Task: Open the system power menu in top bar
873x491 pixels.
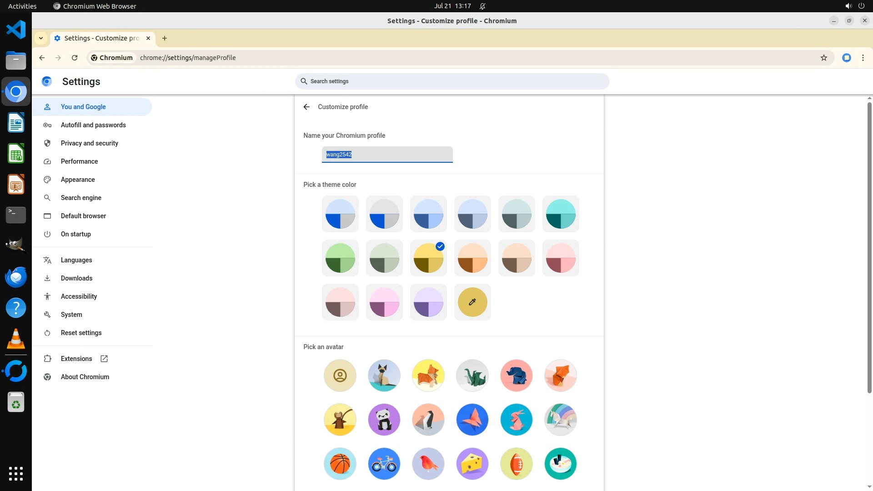Action: pos(861,6)
